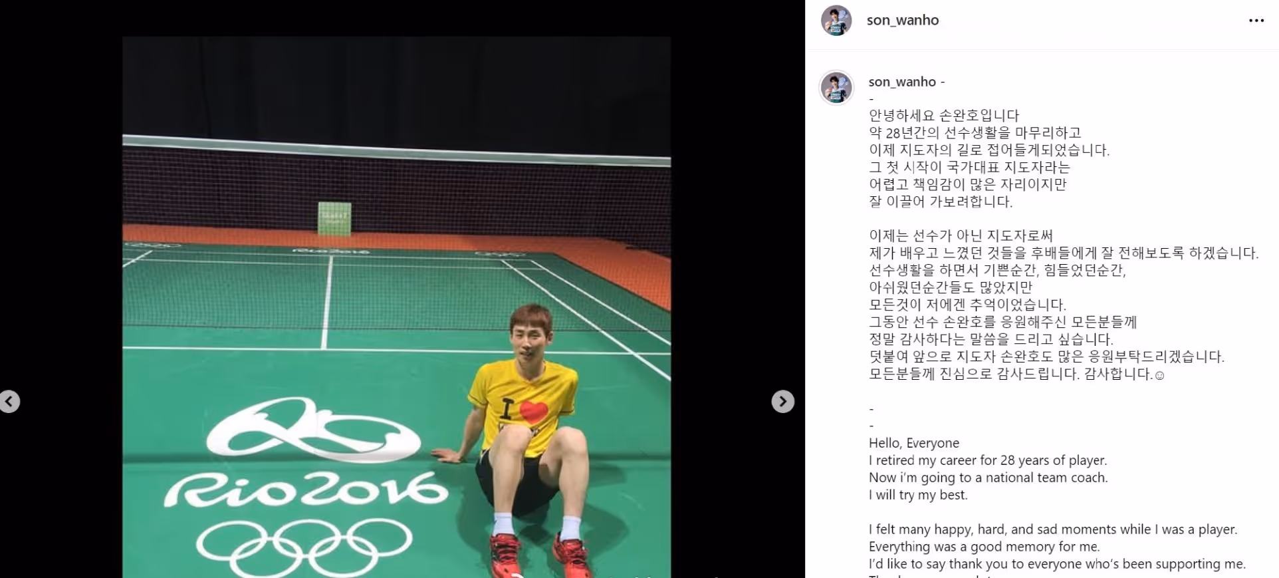This screenshot has width=1279, height=578.
Task: Click the line 'I will try my best.'
Action: point(917,495)
